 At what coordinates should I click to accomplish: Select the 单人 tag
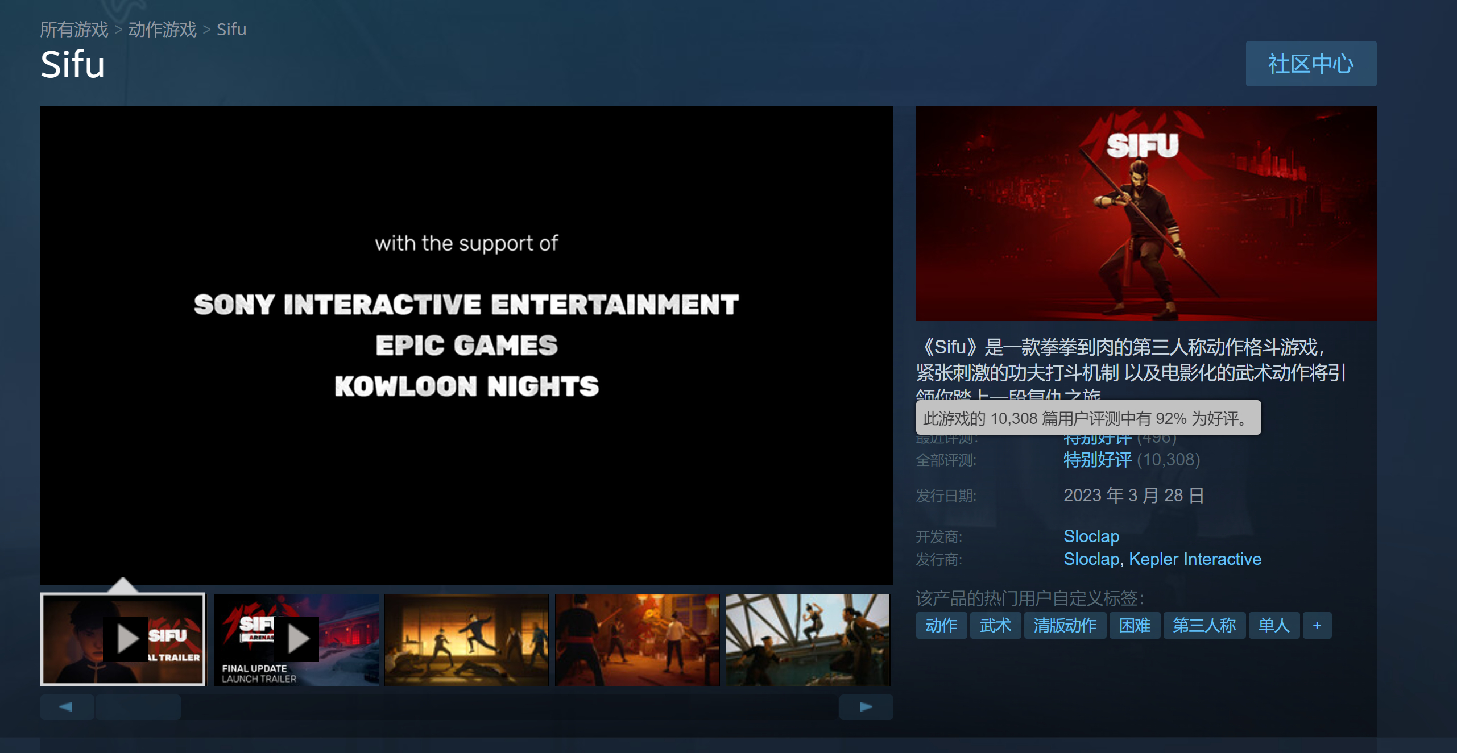(x=1274, y=626)
